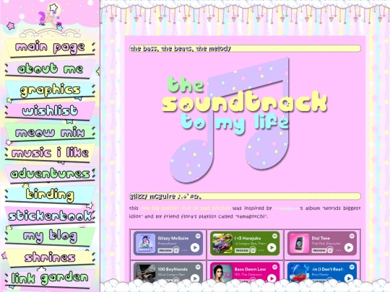Image resolution: width=390 pixels, height=292 pixels.
Task: Visit the binding page
Action: pyautogui.click(x=50, y=195)
